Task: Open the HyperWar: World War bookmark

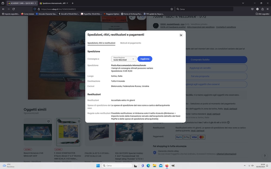Action: pos(91,14)
